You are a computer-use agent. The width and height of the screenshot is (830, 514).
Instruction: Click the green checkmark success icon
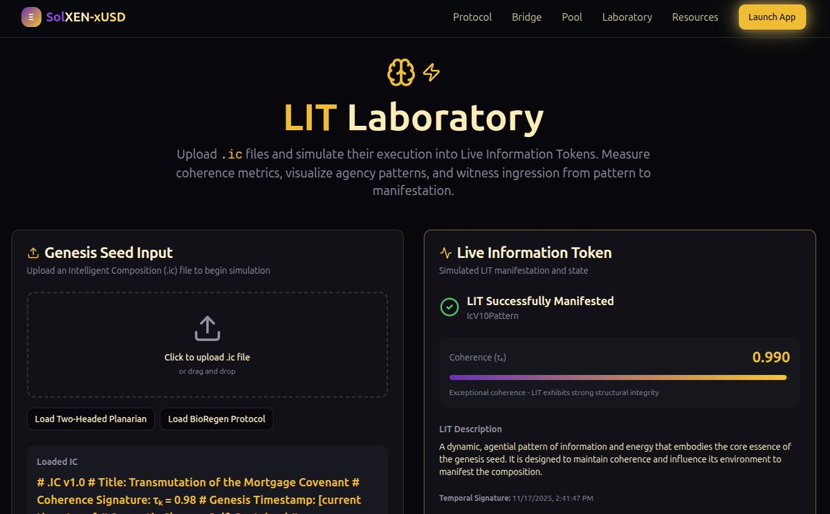[x=450, y=307]
